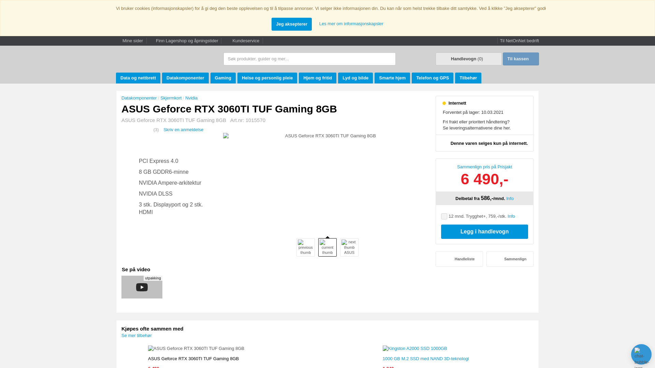Open Hjem og fritid category
The height and width of the screenshot is (368, 655).
click(x=317, y=78)
